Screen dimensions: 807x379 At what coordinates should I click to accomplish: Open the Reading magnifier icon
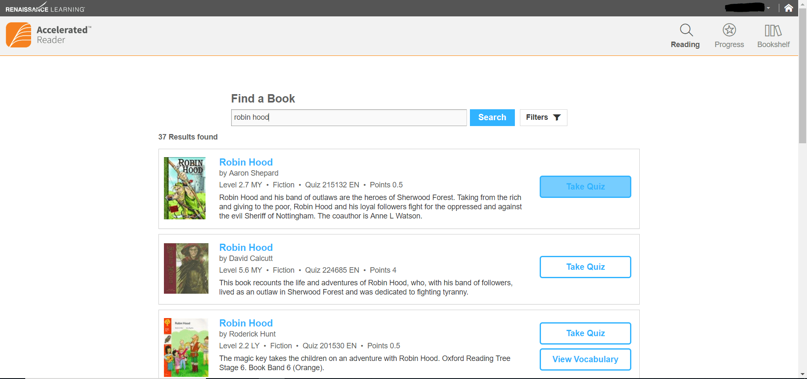(x=686, y=30)
